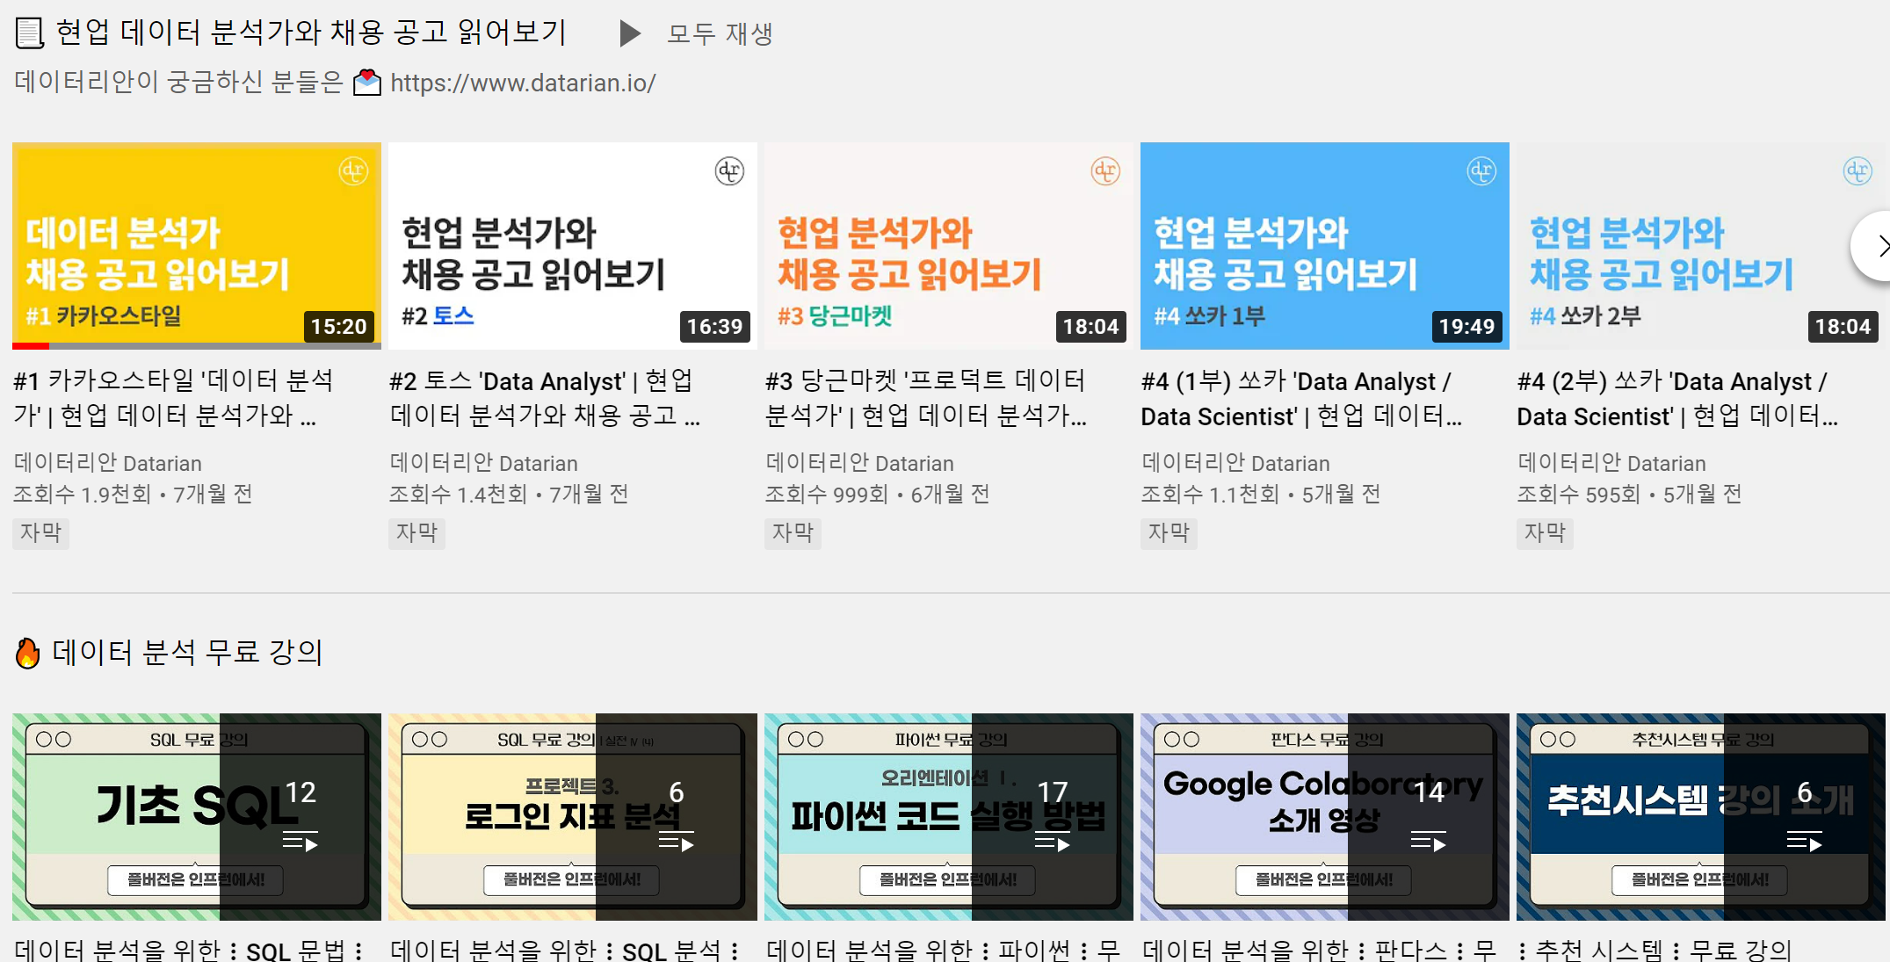Open the #3 당근마켓 video thumbnail
Image resolution: width=1890 pixels, height=962 pixels.
[948, 246]
